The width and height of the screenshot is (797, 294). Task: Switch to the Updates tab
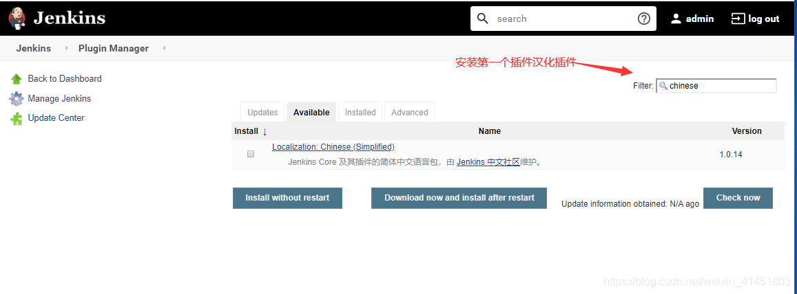(x=262, y=113)
